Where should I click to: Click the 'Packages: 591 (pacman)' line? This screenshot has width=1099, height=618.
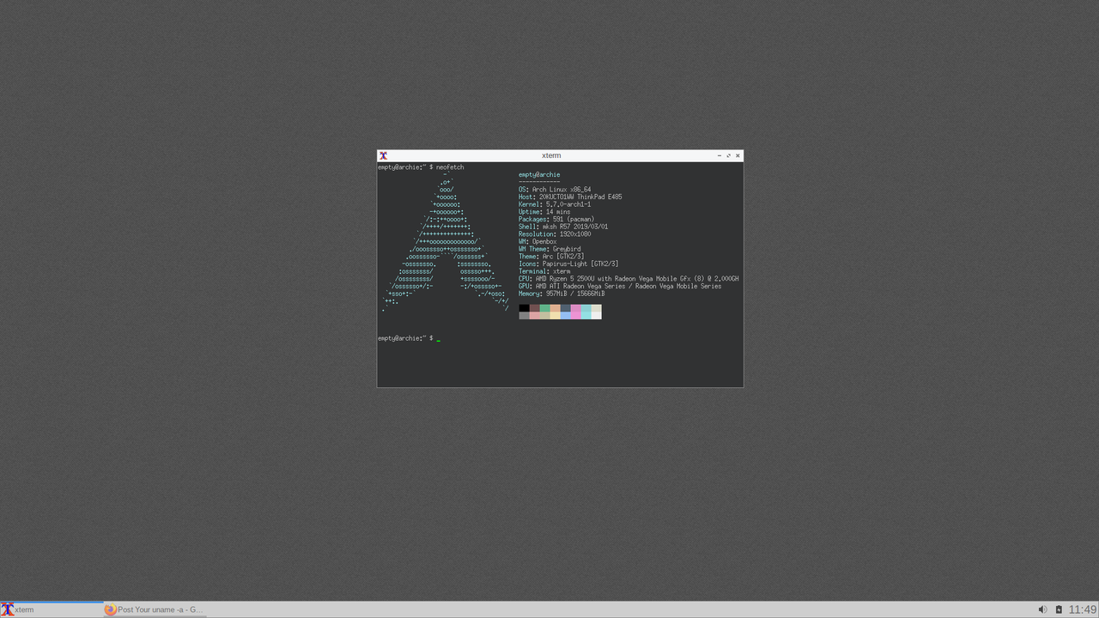(x=556, y=220)
